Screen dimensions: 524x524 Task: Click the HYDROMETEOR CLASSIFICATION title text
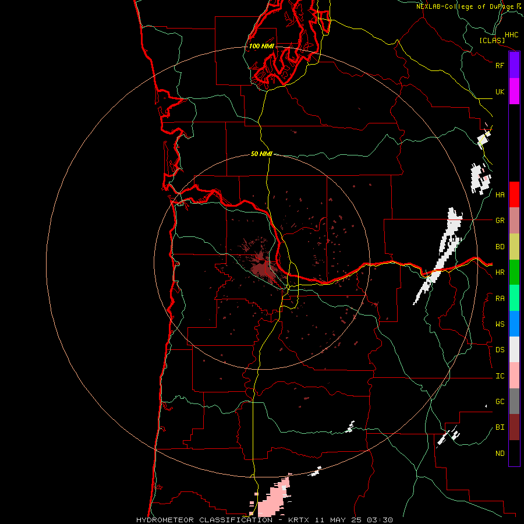point(204,520)
